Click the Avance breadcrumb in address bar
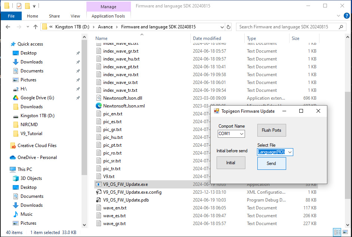 pos(105,27)
